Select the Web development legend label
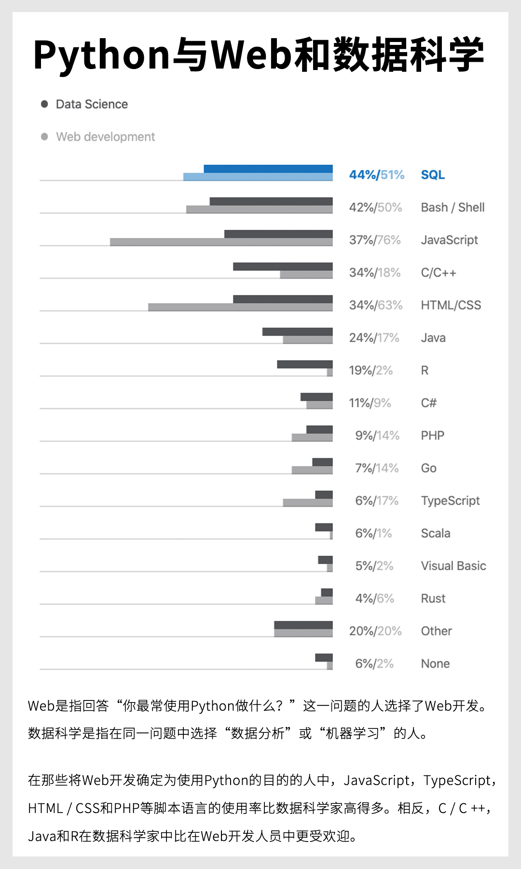 [105, 137]
